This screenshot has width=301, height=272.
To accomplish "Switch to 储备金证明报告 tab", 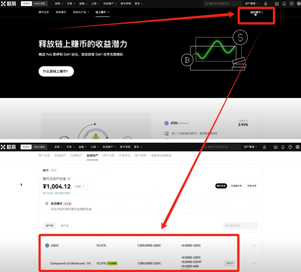I will pos(161,155).
